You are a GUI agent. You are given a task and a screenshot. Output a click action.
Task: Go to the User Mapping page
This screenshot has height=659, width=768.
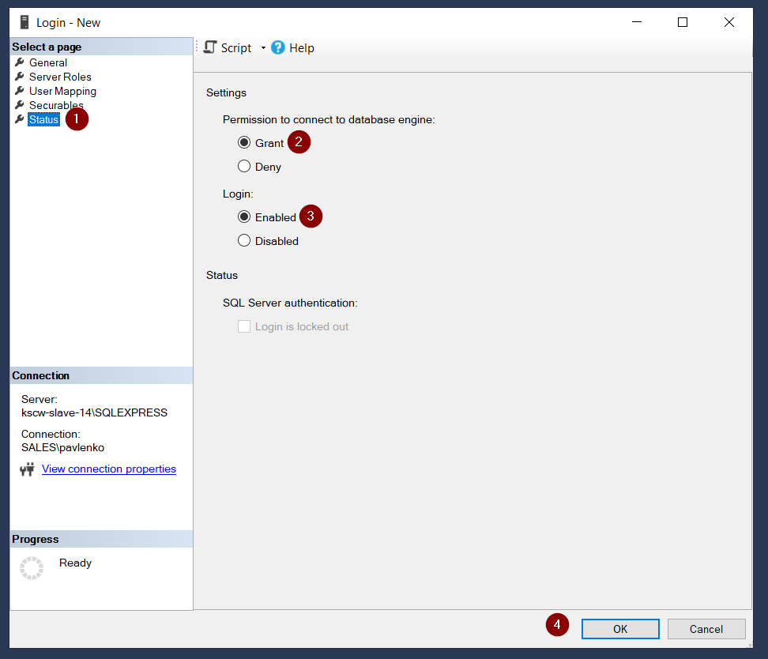(62, 91)
